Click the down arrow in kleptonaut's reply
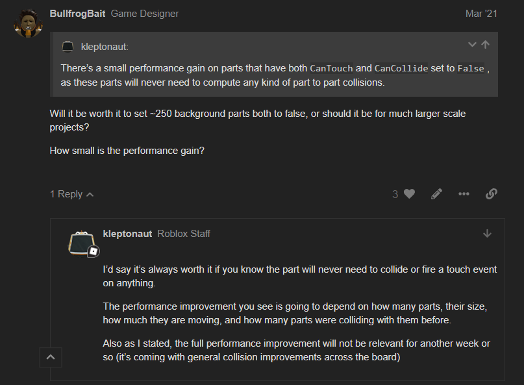The height and width of the screenshot is (385, 524). click(x=487, y=234)
